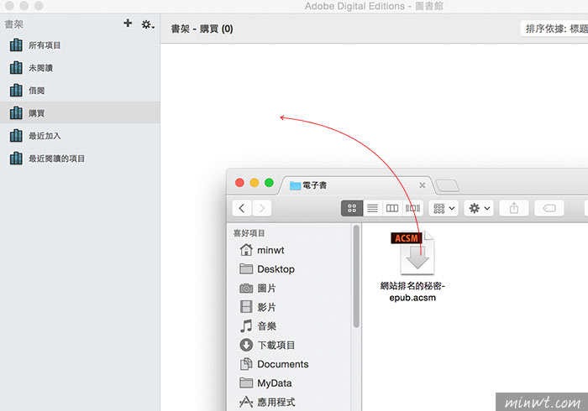This screenshot has height=411, width=588.
Task: Close the Finder window with red button
Action: tap(239, 183)
